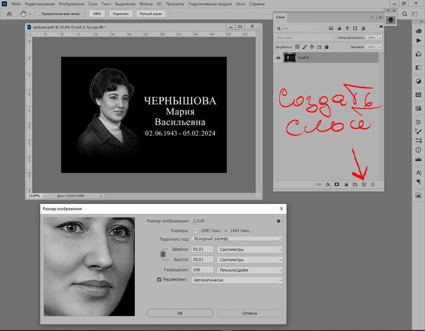Click the Ширина value input field
The height and width of the screenshot is (331, 425).
(x=202, y=249)
